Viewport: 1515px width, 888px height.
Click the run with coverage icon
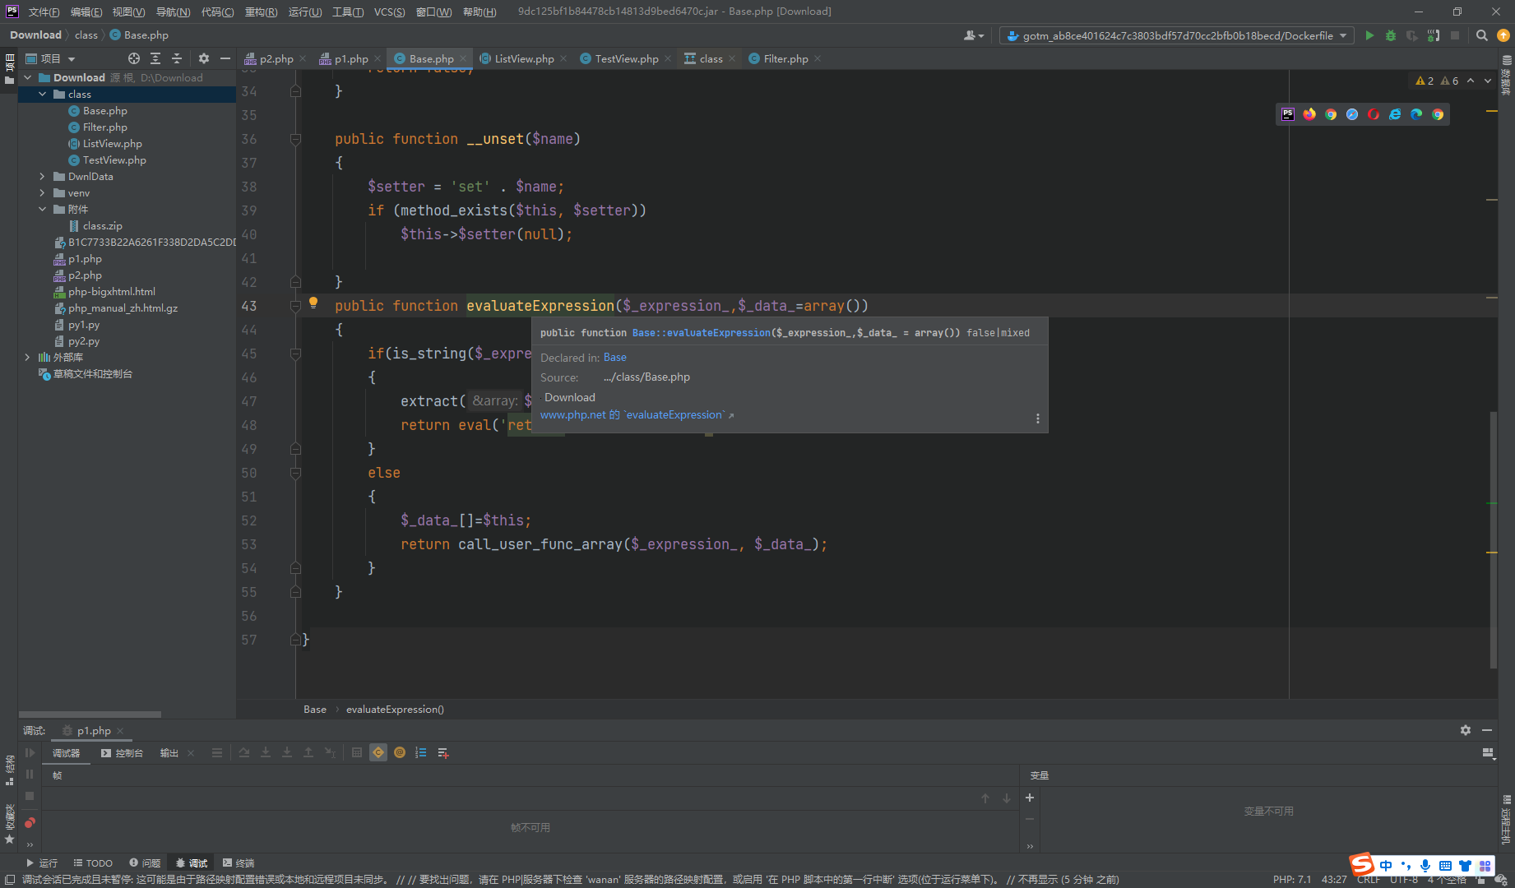point(1412,35)
